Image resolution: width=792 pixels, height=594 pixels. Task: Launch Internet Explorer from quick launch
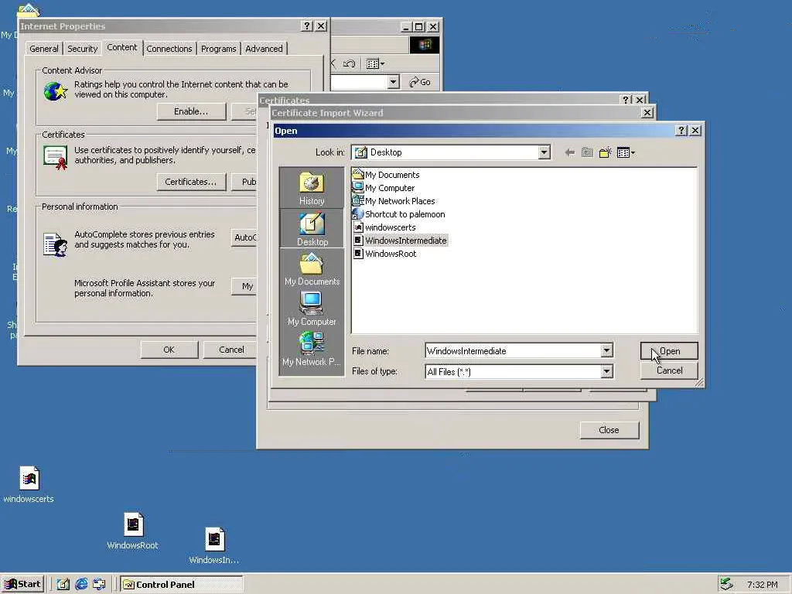tap(81, 585)
